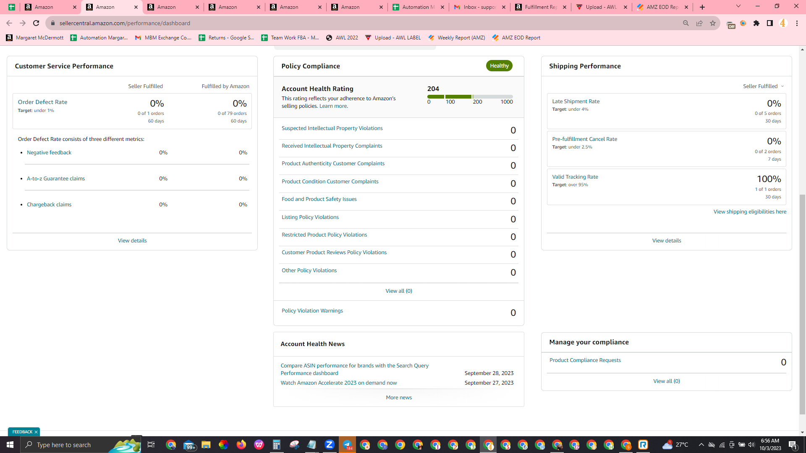Image resolution: width=806 pixels, height=453 pixels.
Task: Open the notifications action center
Action: tap(793, 445)
